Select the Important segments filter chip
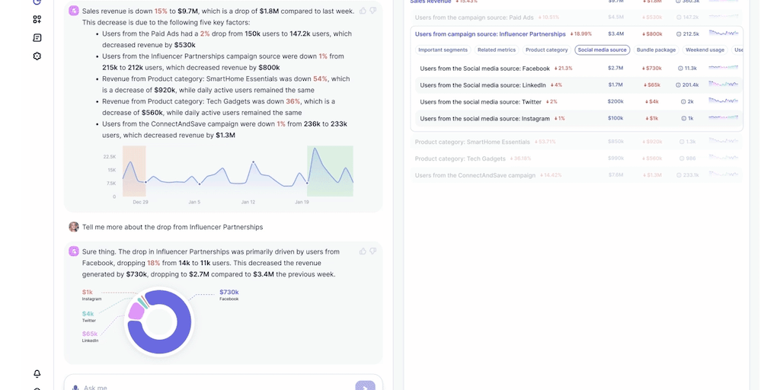This screenshot has width=780, height=390. pyautogui.click(x=443, y=50)
